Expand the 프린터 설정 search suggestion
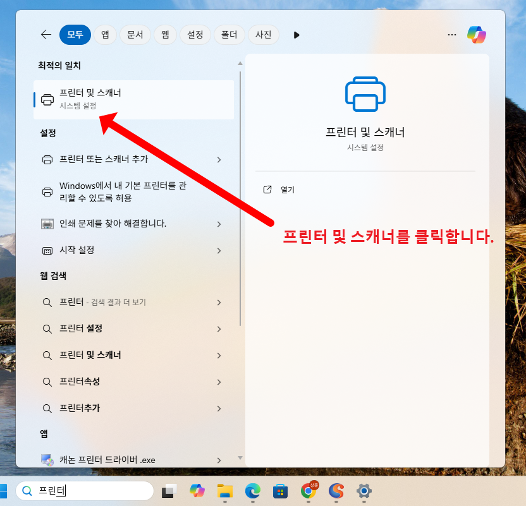This screenshot has height=506, width=526. coord(219,328)
